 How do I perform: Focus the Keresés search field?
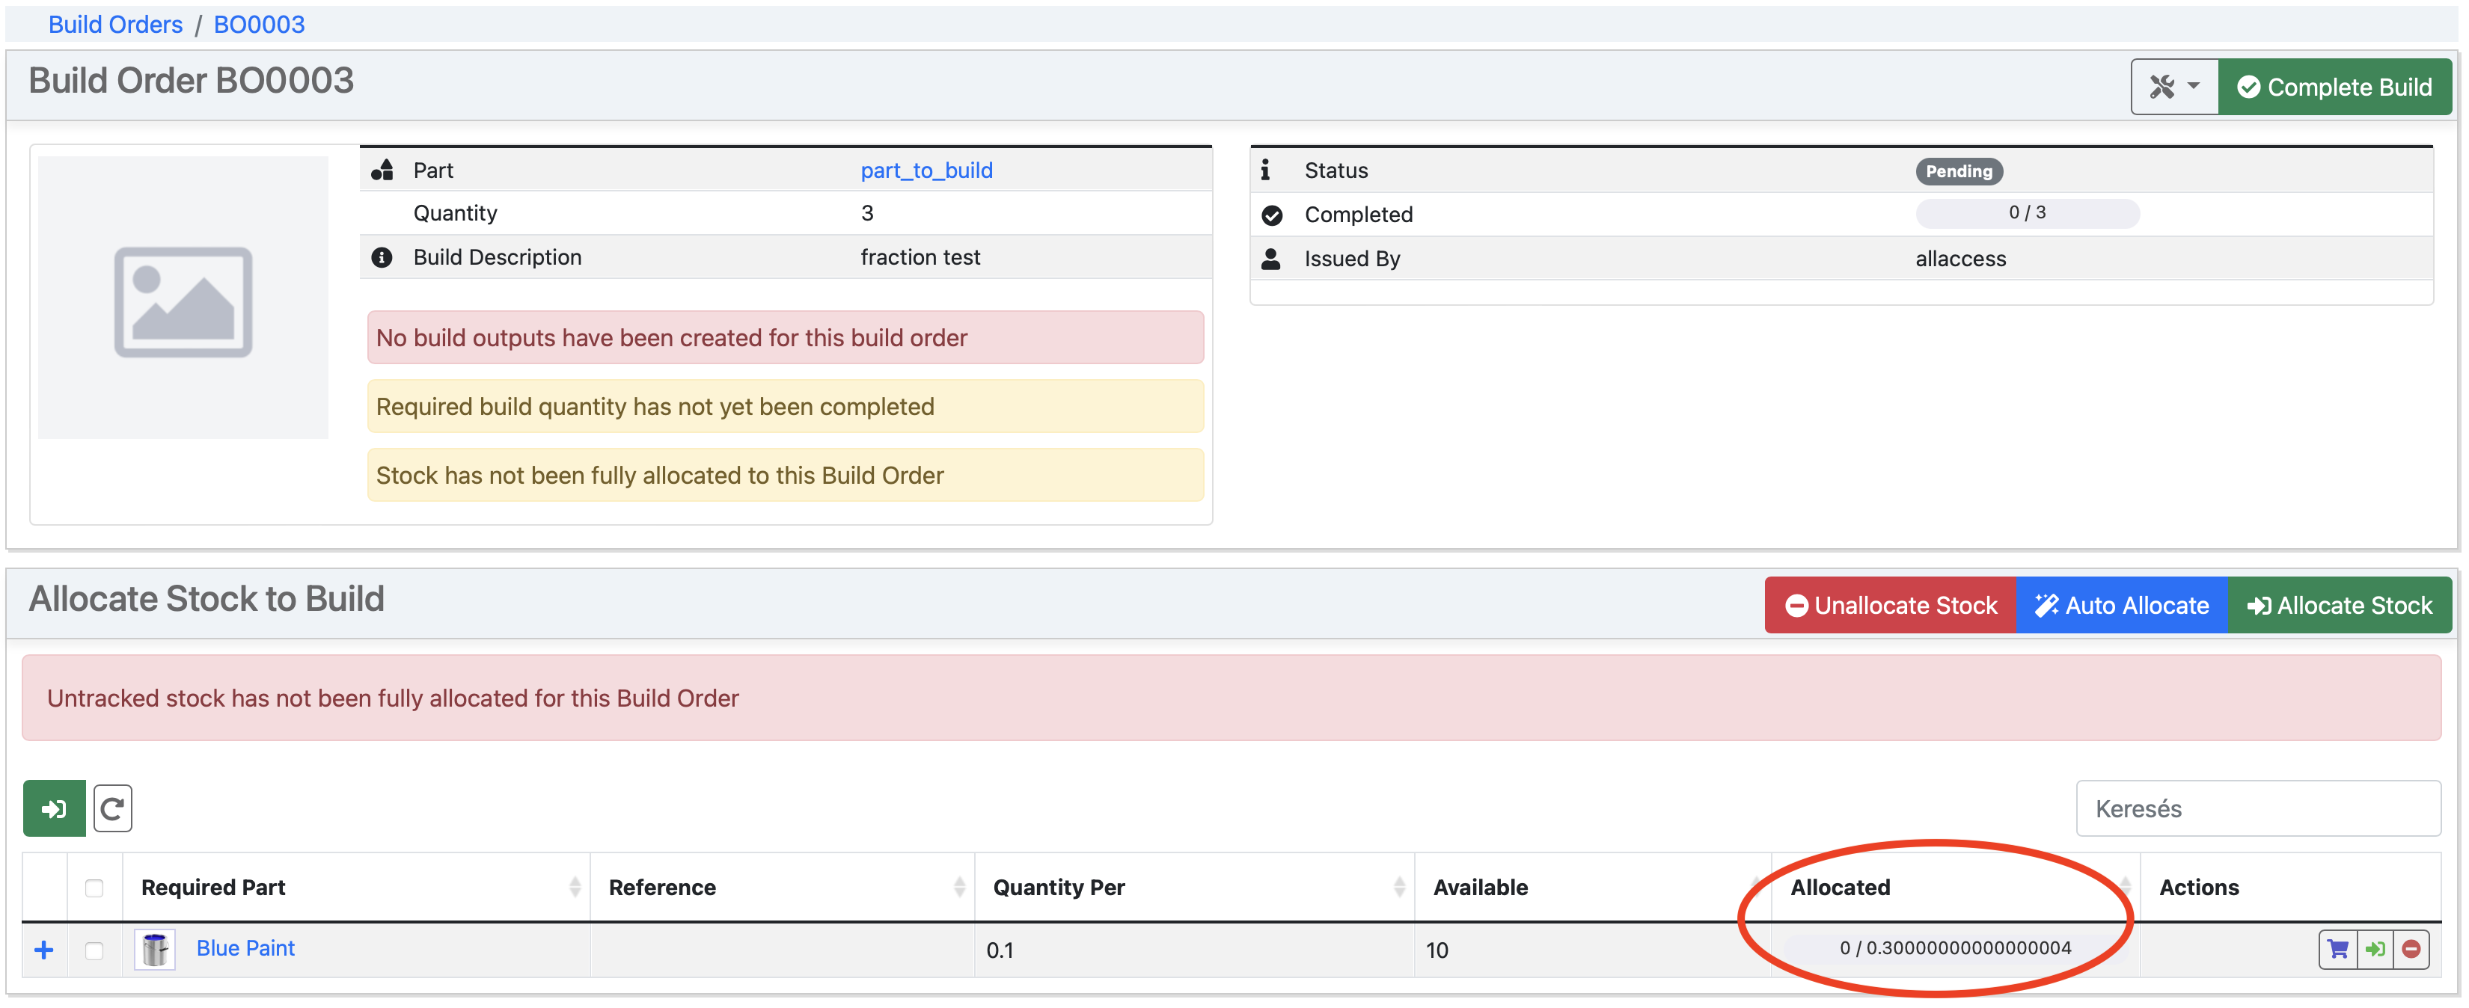[x=2257, y=808]
